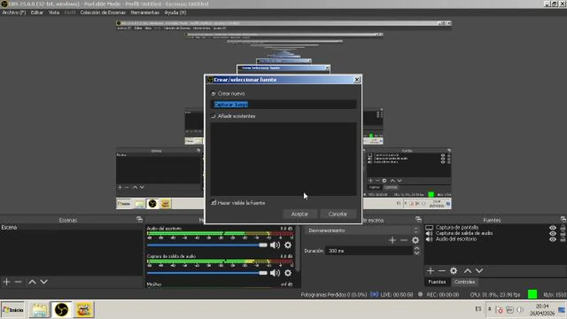Undock the scene transitions panel
567x319 pixels.
click(418, 220)
